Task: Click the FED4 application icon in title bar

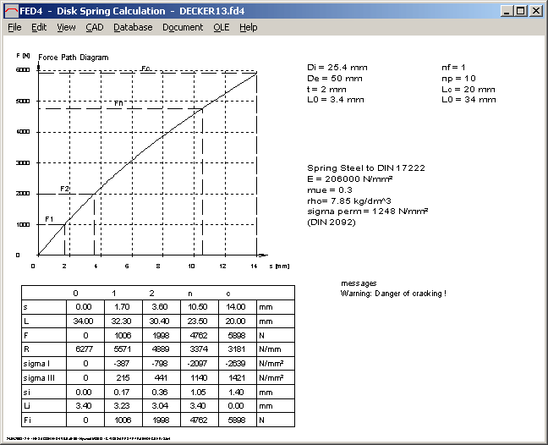Action: pyautogui.click(x=10, y=10)
